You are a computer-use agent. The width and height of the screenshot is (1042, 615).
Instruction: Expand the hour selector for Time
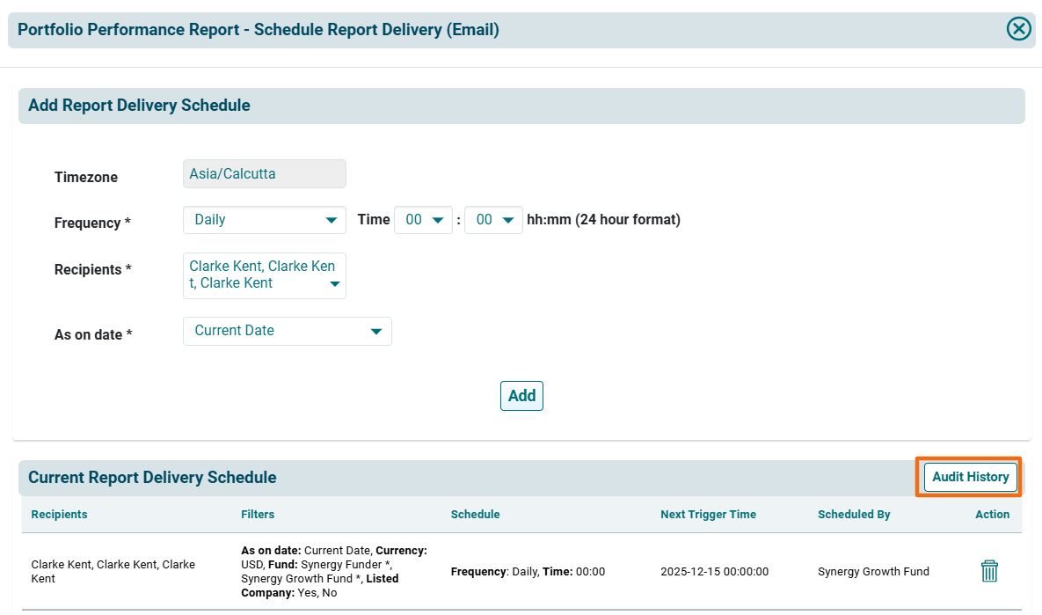(x=423, y=220)
